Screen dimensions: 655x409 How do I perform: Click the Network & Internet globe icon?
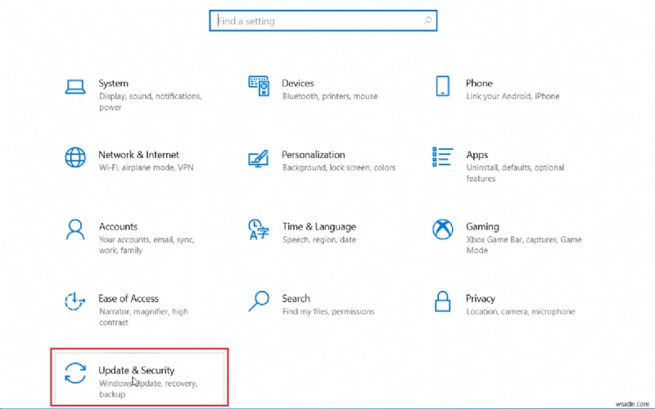click(75, 157)
